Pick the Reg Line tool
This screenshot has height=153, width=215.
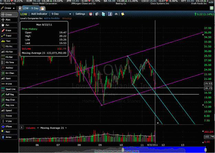9,105
